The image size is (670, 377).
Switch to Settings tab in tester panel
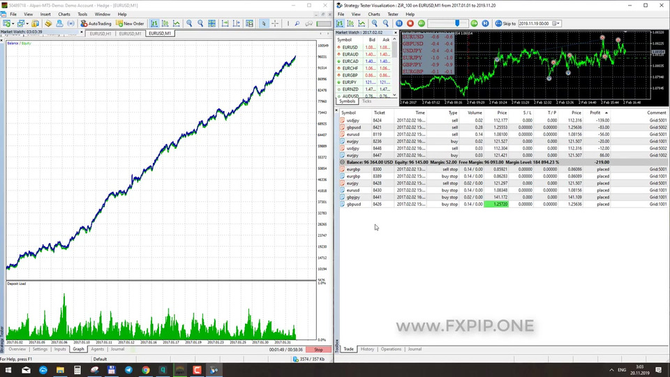point(40,349)
